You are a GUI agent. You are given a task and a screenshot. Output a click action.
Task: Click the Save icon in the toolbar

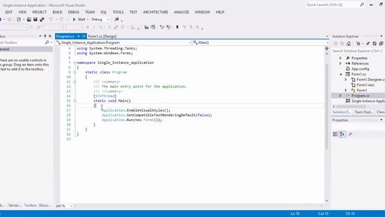[x=35, y=19]
